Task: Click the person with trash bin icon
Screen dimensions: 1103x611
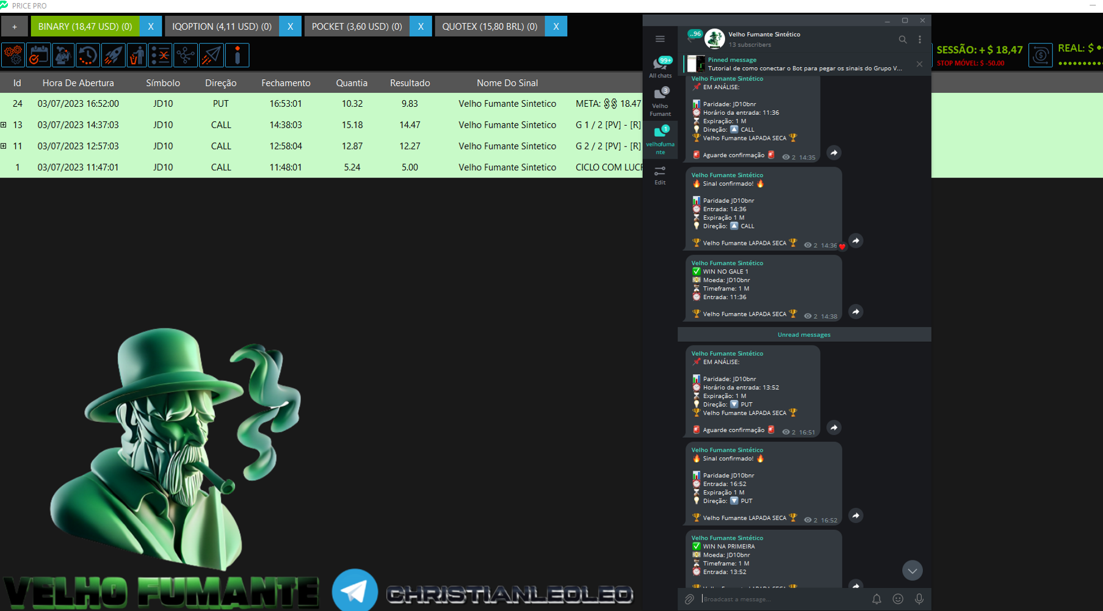Action: [137, 56]
